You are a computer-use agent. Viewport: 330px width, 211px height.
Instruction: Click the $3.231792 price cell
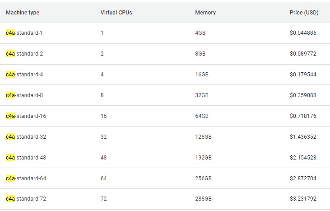[x=303, y=199]
